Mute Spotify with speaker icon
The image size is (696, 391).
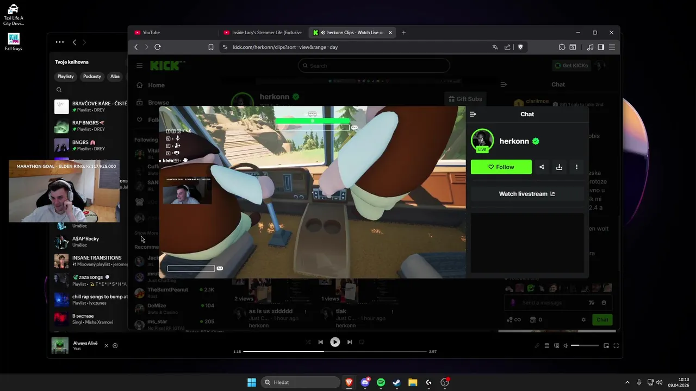click(565, 346)
